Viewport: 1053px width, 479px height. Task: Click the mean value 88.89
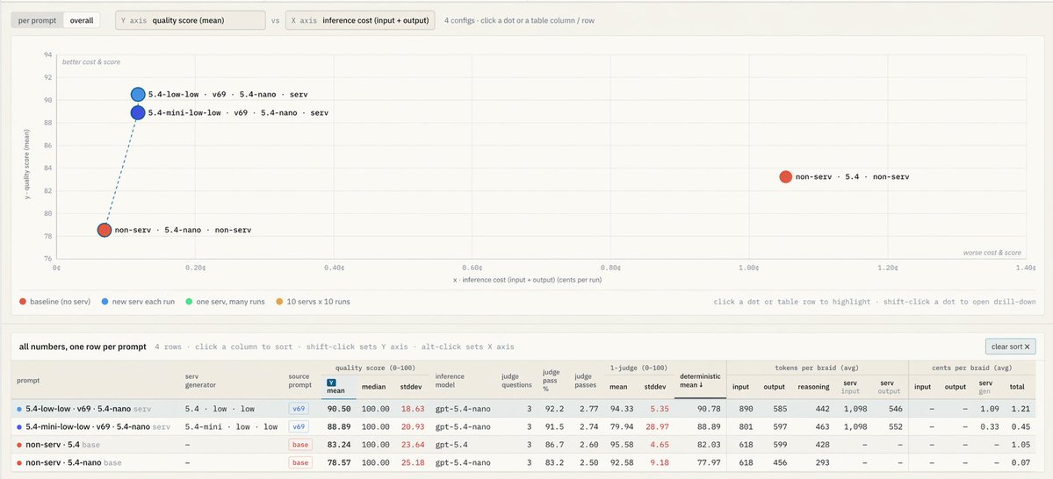coord(339,426)
